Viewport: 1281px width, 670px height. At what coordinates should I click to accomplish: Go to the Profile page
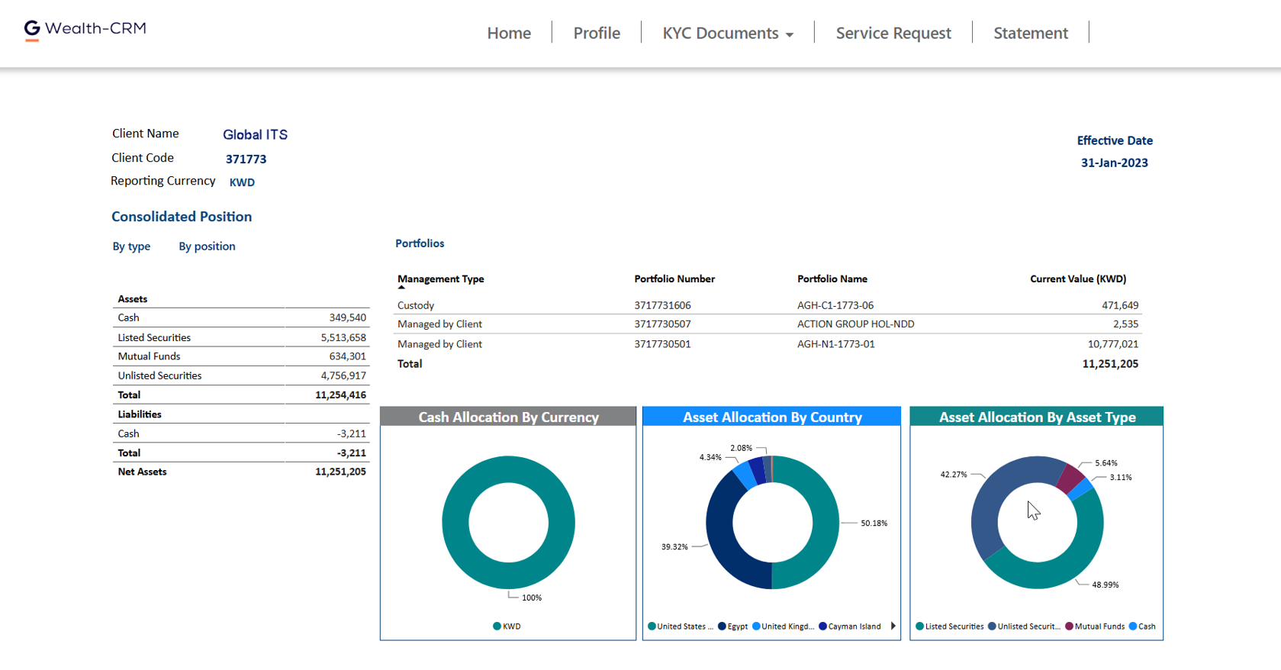pos(597,34)
